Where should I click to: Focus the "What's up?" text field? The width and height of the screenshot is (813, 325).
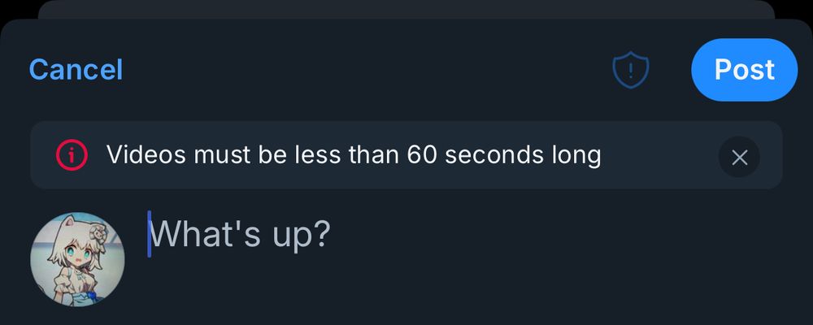point(241,234)
